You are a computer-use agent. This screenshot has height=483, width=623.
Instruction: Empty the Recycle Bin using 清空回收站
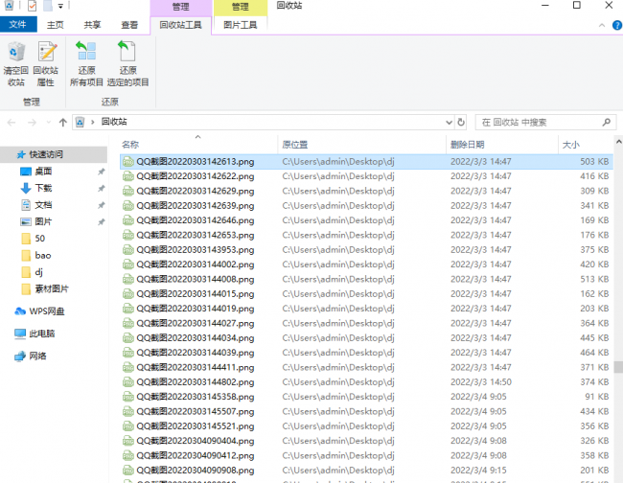coord(16,64)
